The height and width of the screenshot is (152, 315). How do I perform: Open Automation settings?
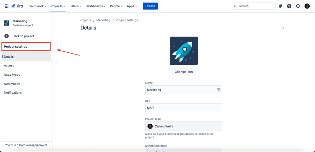tap(26, 84)
